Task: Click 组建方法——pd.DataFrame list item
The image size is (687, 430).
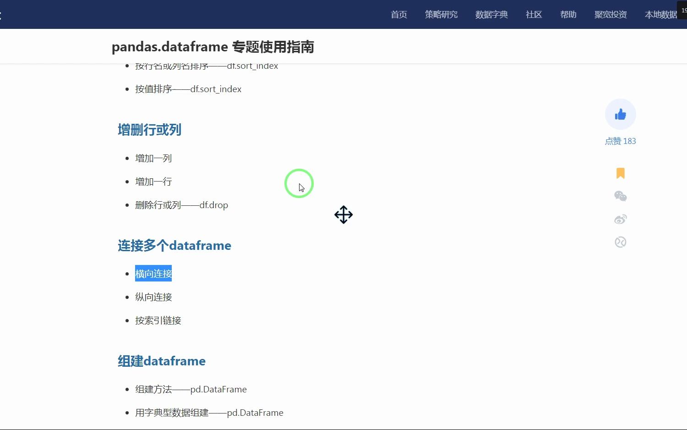Action: click(x=191, y=389)
